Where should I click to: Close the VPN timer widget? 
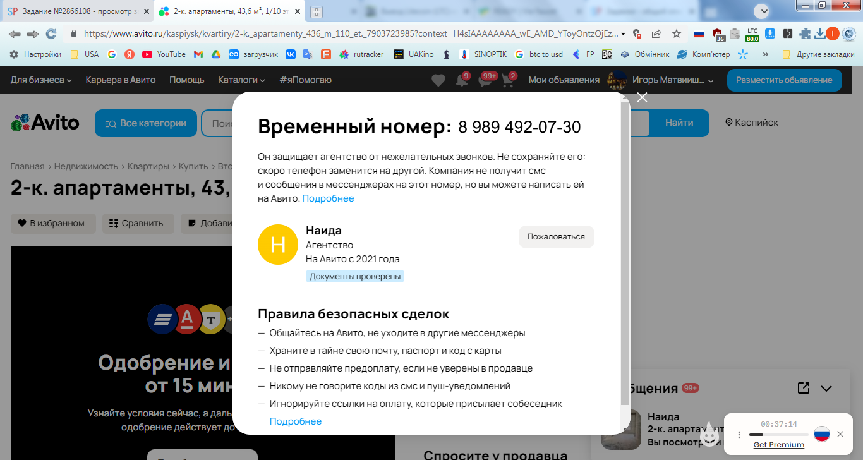pos(840,434)
